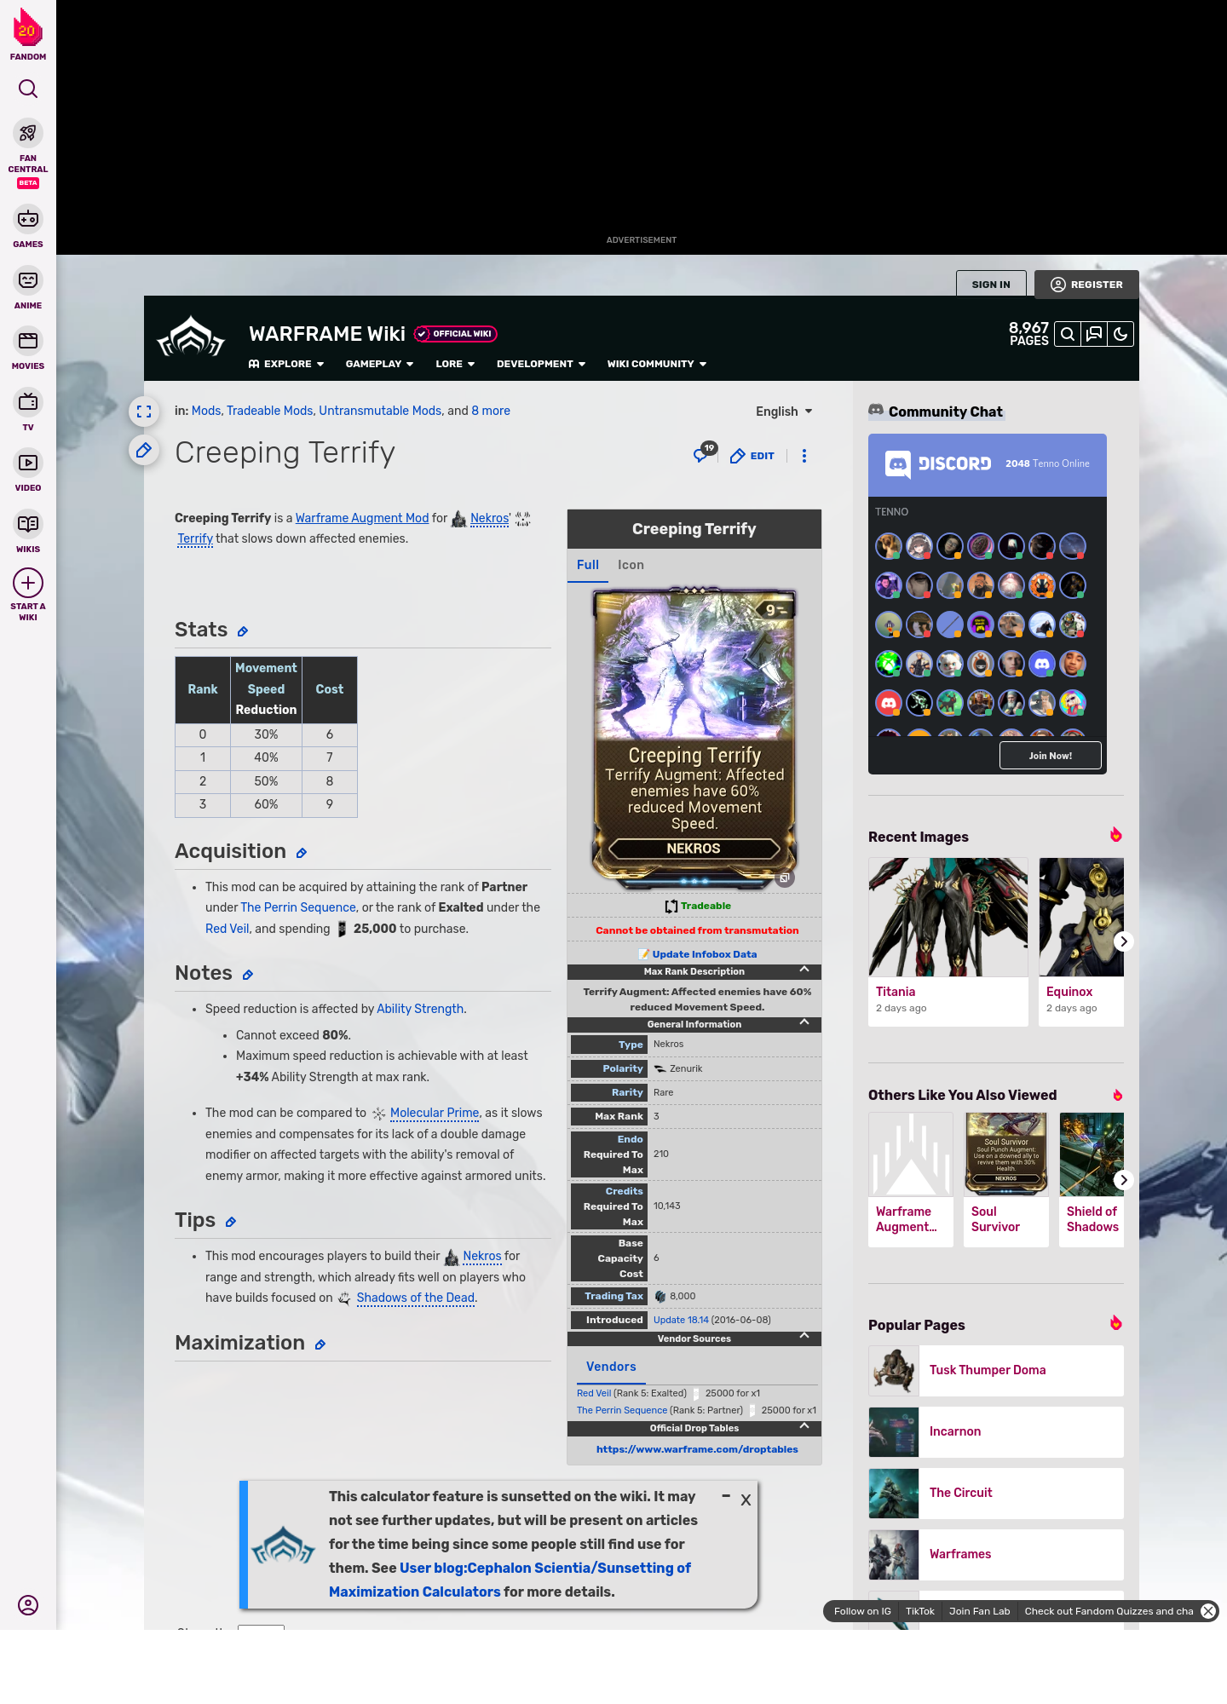
Task: Click the sidebar search magnifier icon
Action: click(28, 89)
